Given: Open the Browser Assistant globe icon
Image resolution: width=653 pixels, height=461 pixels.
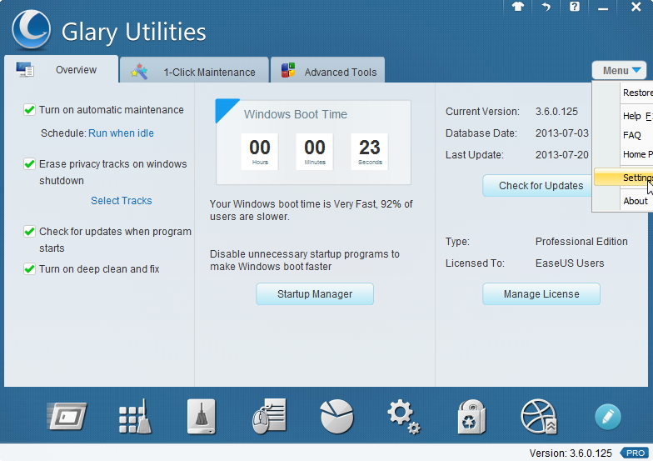Looking at the screenshot, I should (x=538, y=417).
